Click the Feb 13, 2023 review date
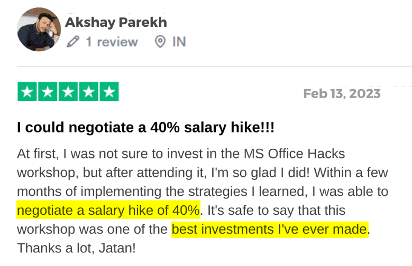Viewport: 412px width, 266px height. coord(342,93)
